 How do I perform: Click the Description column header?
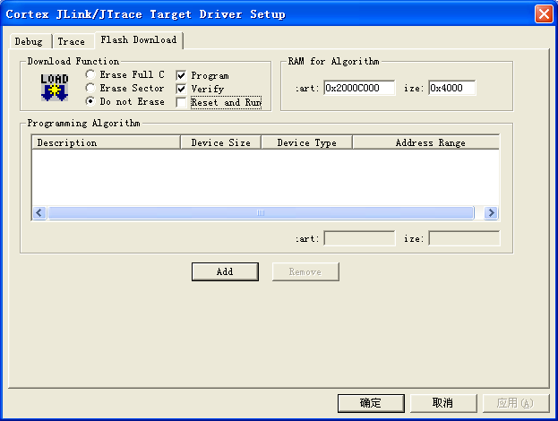pyautogui.click(x=106, y=142)
